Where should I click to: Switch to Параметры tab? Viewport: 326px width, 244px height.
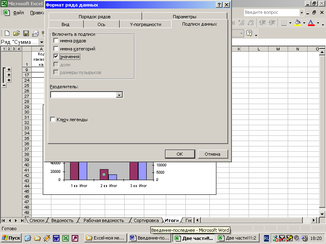185,17
